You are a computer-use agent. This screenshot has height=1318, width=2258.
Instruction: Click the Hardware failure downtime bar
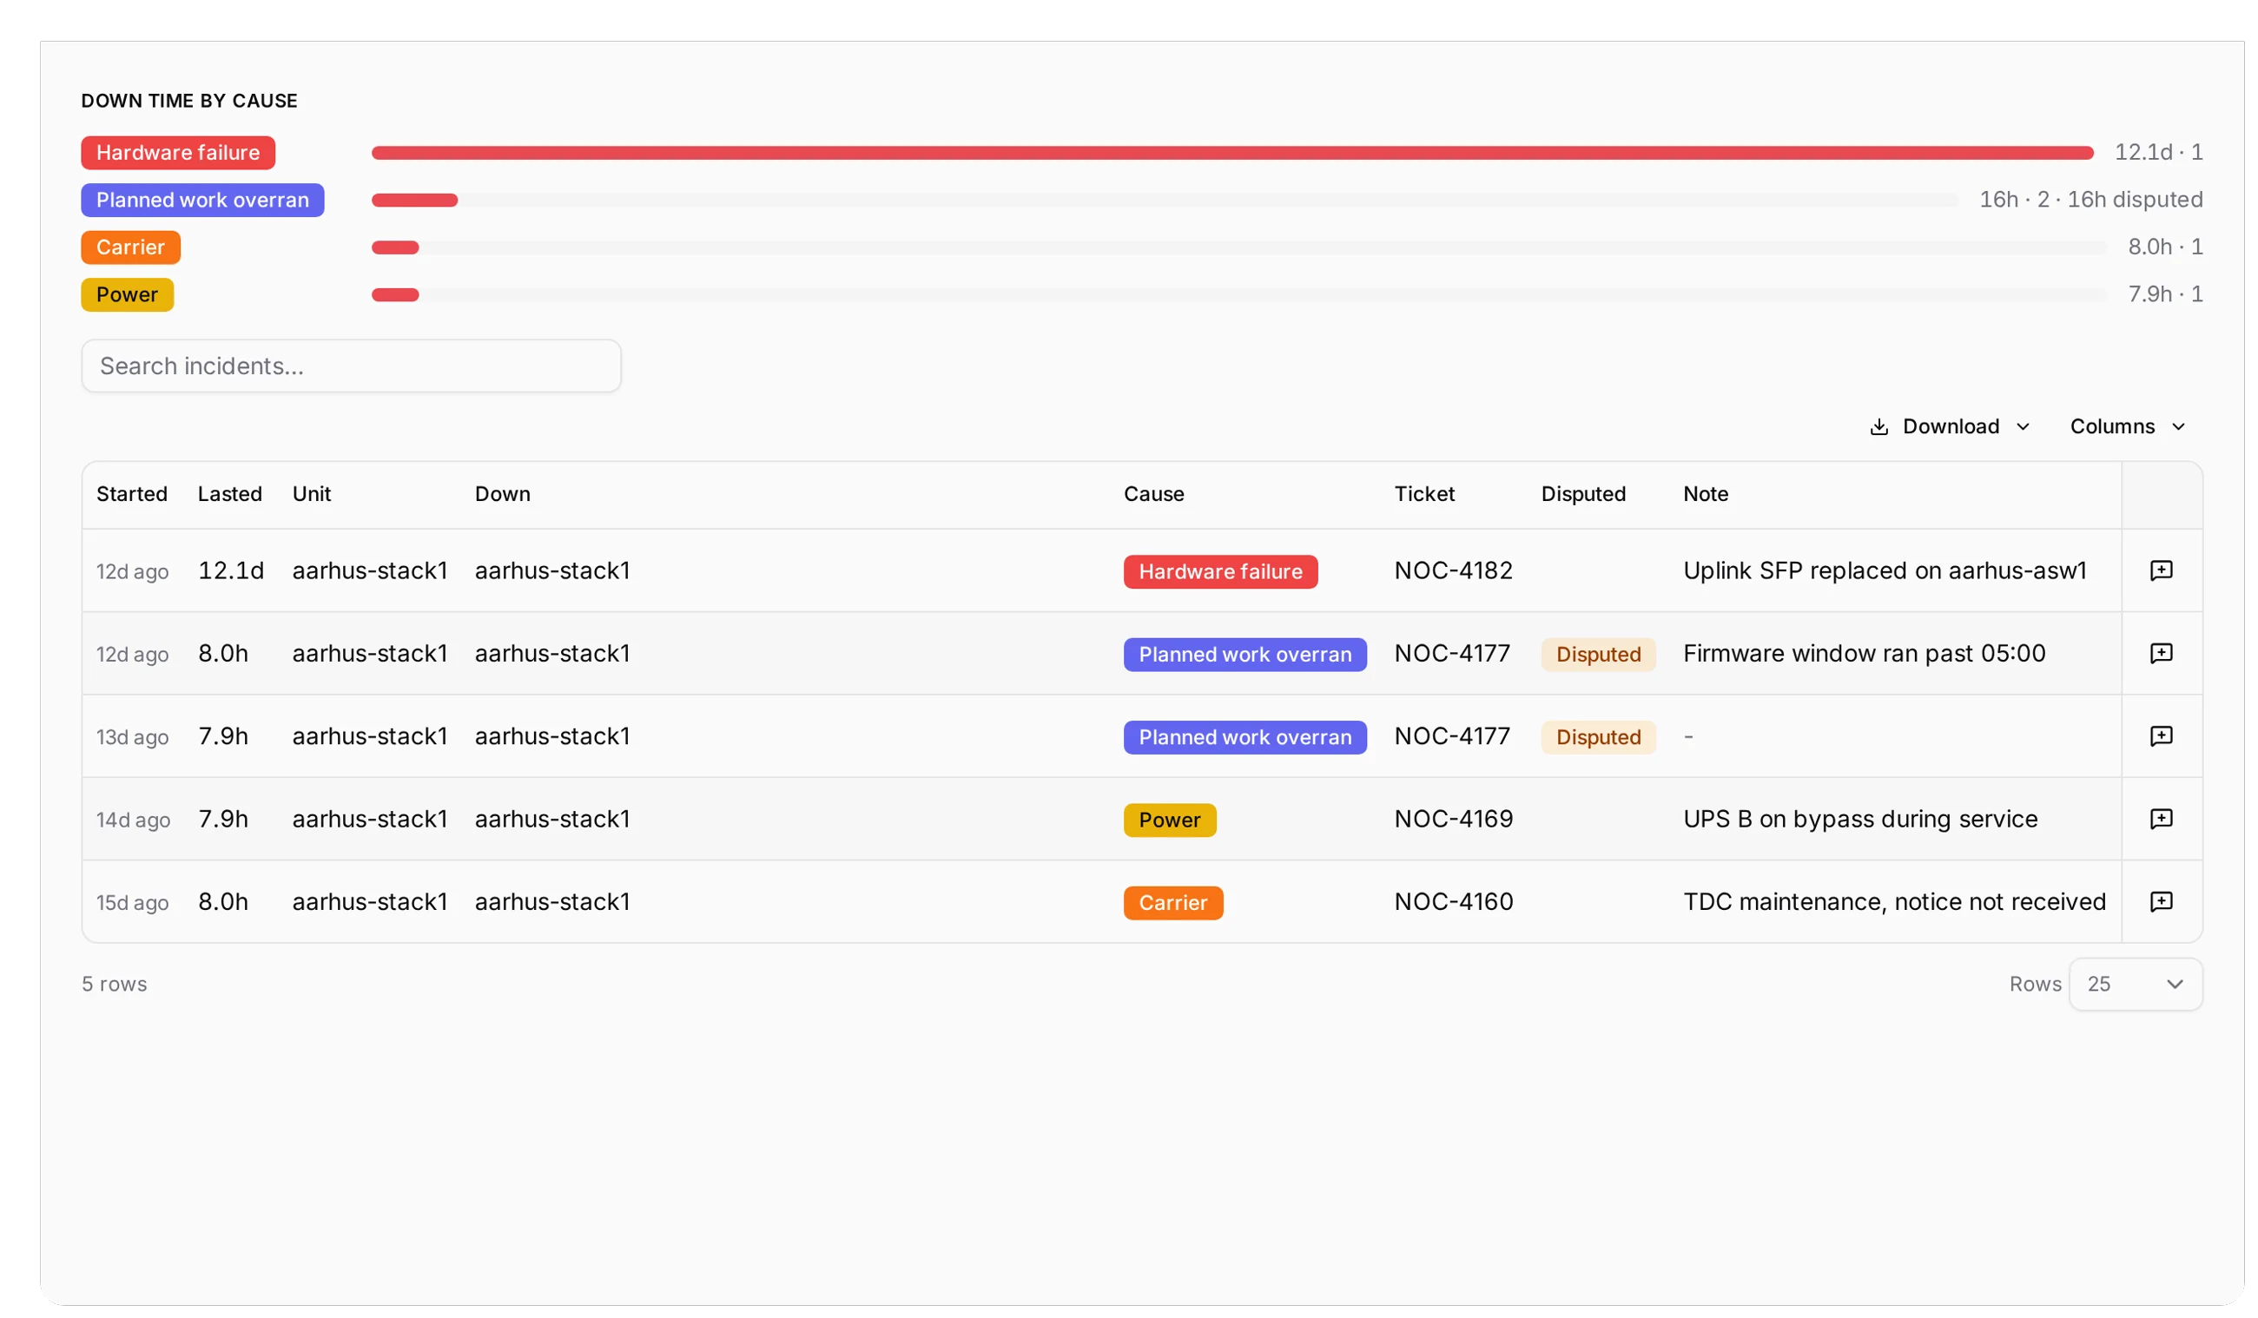click(x=1232, y=153)
